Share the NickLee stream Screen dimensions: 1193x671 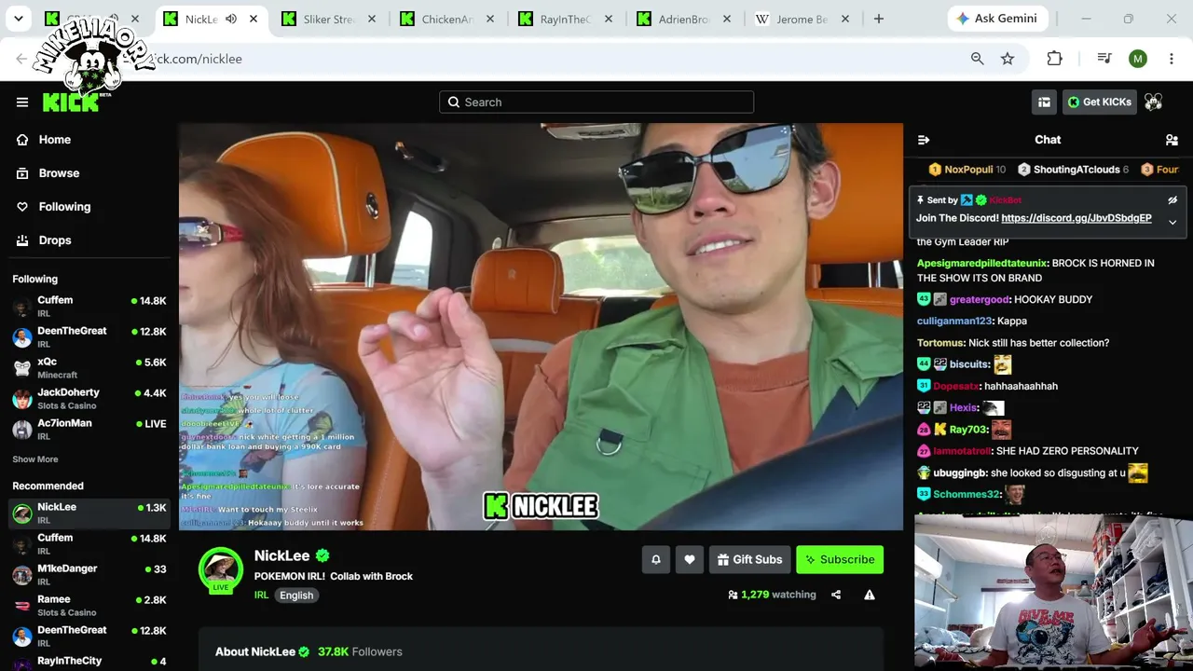tap(836, 595)
